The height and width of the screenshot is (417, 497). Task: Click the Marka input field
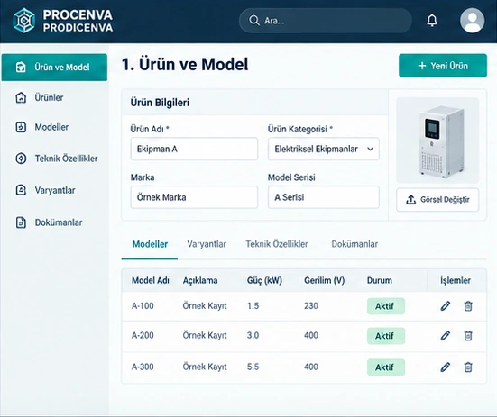[x=194, y=197]
